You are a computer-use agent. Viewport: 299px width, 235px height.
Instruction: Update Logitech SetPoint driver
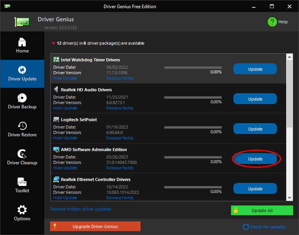click(x=255, y=129)
